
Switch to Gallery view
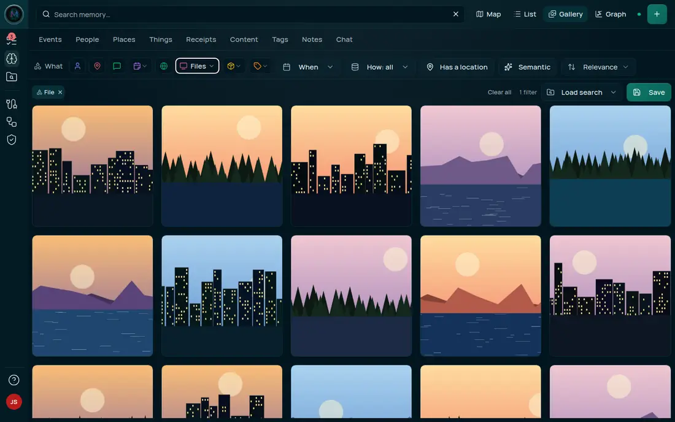coord(565,14)
